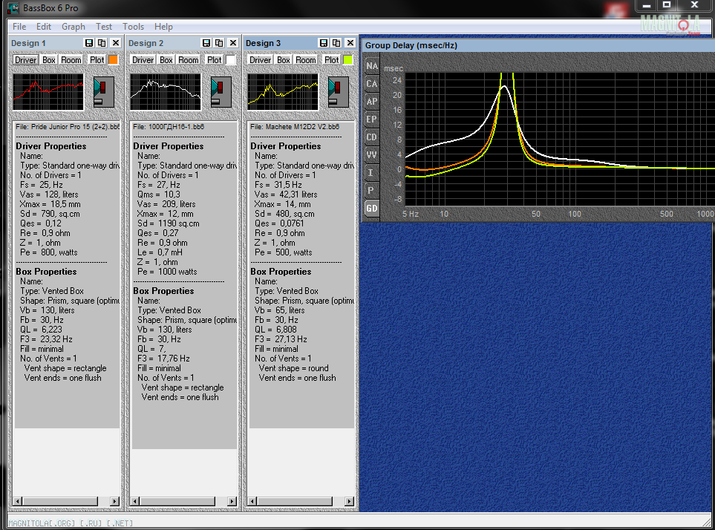
Task: Click the orange plot color swatch in Design 1
Action: (x=114, y=60)
